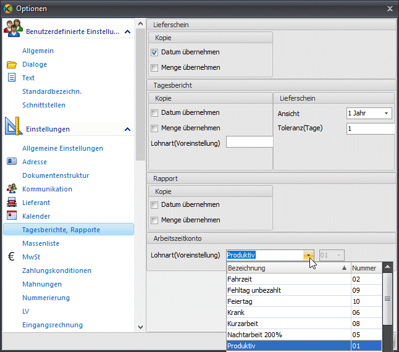Open the Massenliste settings page
The width and height of the screenshot is (399, 352).
click(x=41, y=243)
